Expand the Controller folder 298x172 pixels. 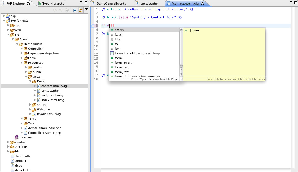pyautogui.click(x=21, y=49)
